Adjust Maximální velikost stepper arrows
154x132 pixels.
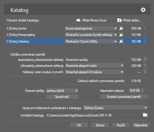click(x=143, y=90)
